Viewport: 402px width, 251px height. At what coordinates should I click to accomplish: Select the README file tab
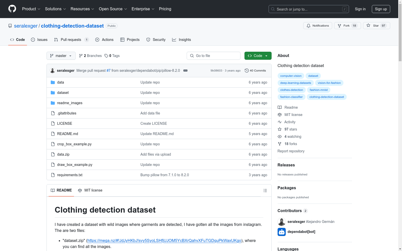(x=61, y=190)
